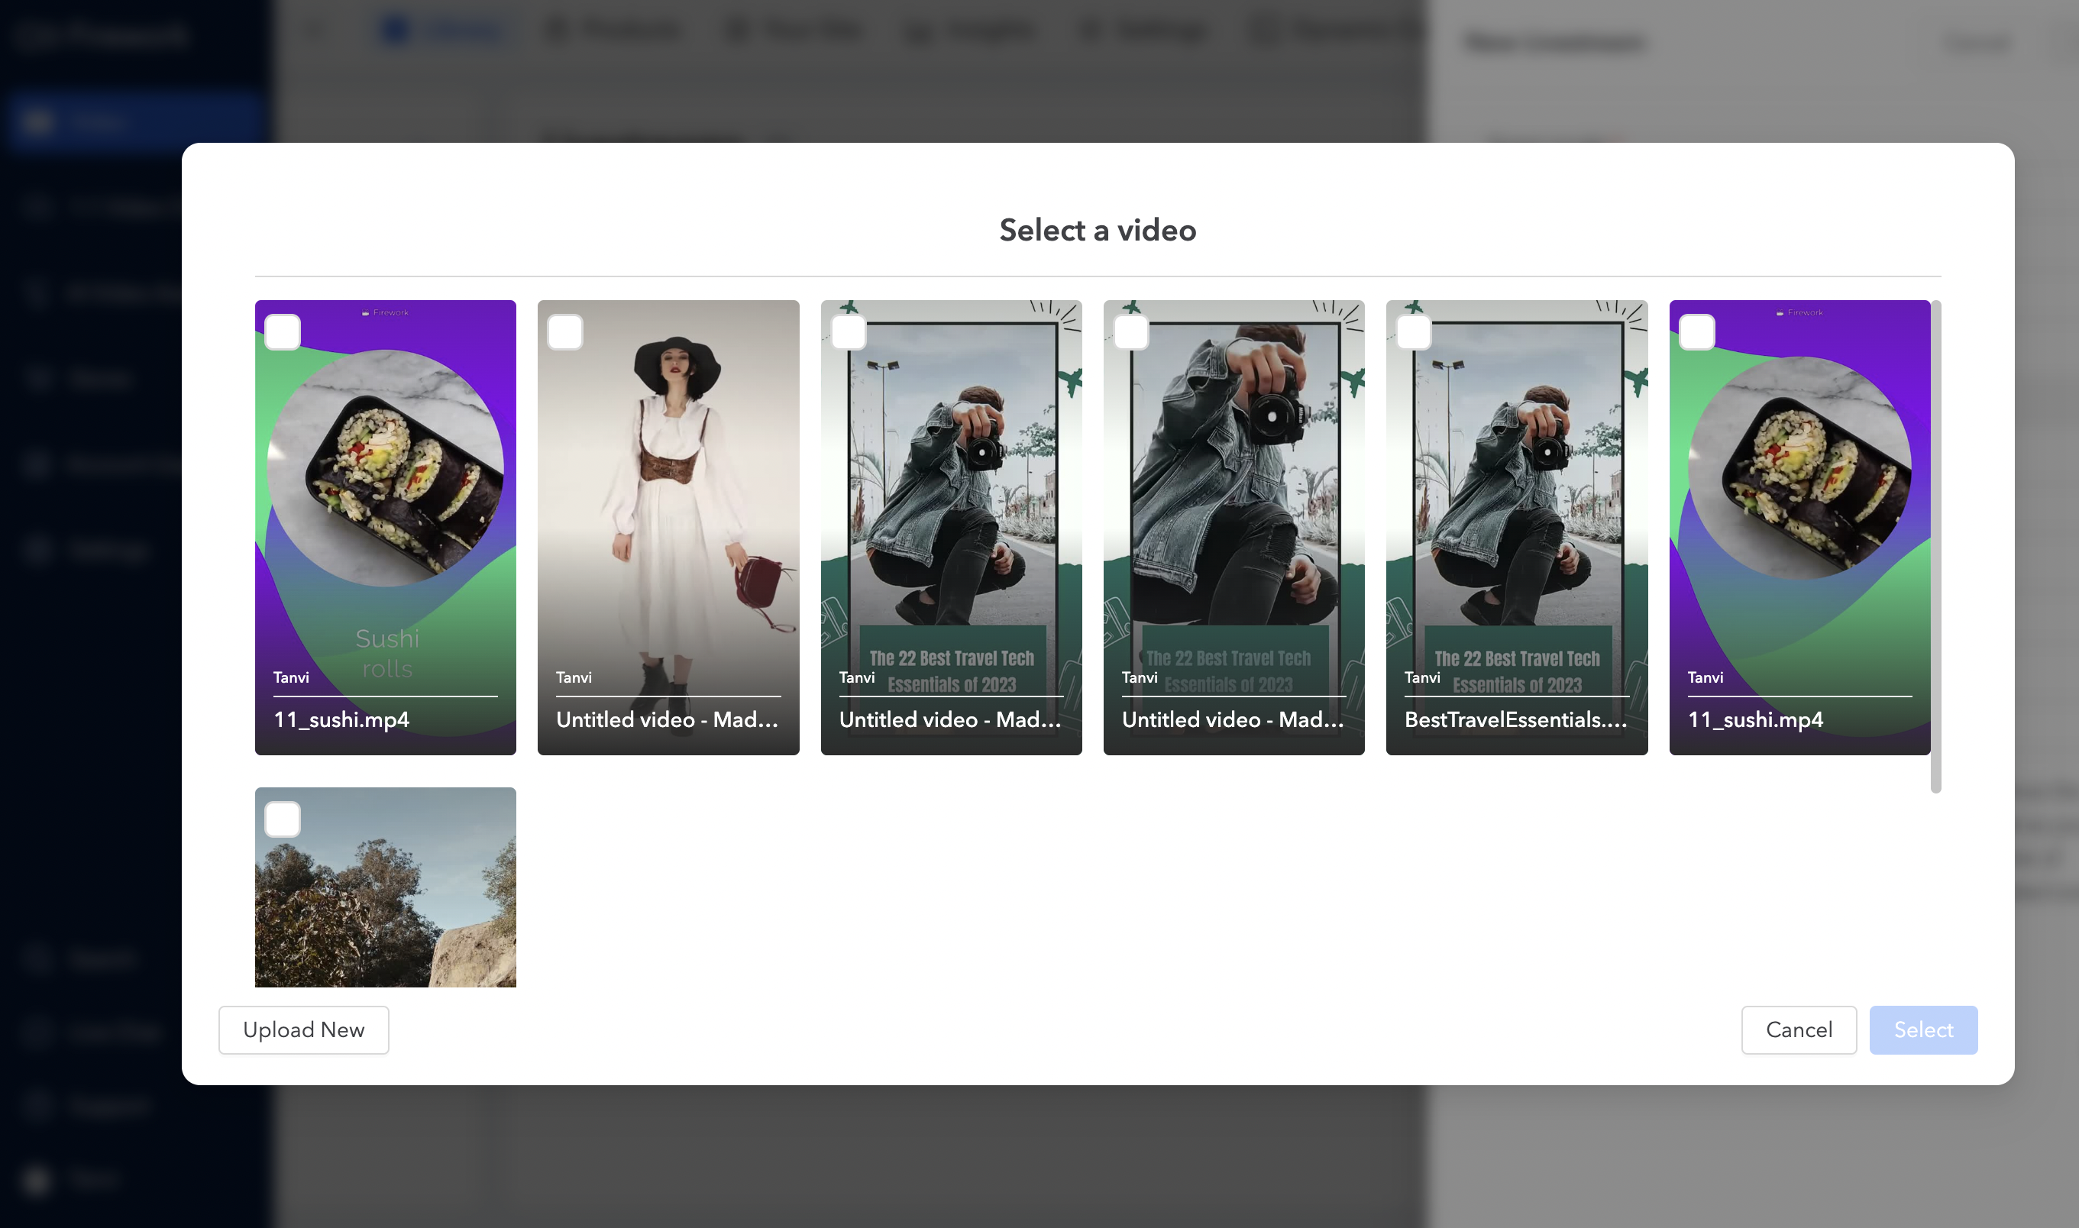2079x1228 pixels.
Task: Click the sushi image in last thumbnail
Action: 1799,468
